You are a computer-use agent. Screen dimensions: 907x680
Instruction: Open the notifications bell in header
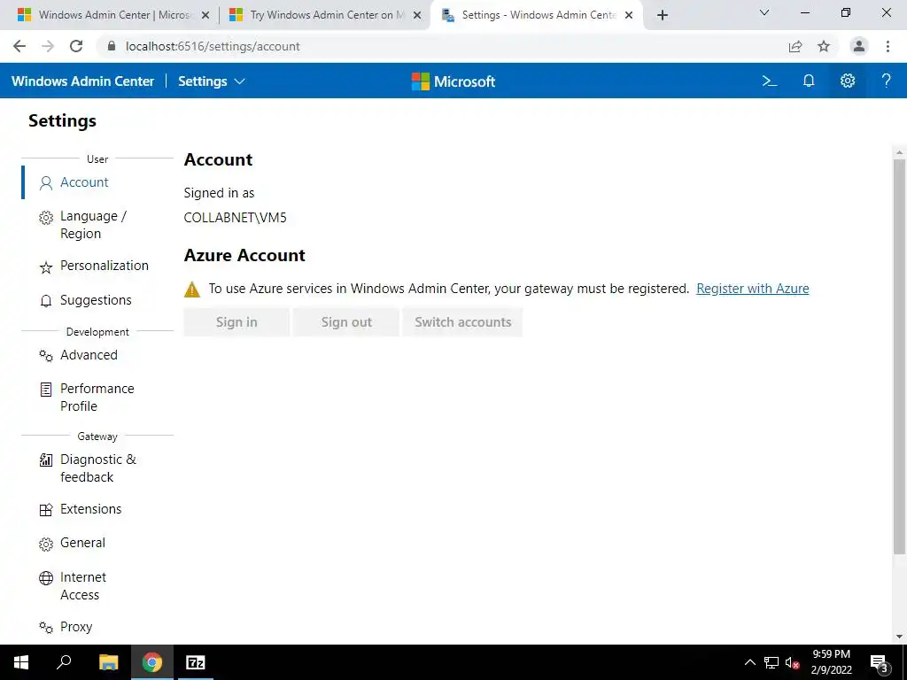pyautogui.click(x=809, y=81)
